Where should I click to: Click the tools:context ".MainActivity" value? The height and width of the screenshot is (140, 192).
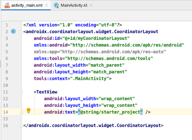point(89,79)
